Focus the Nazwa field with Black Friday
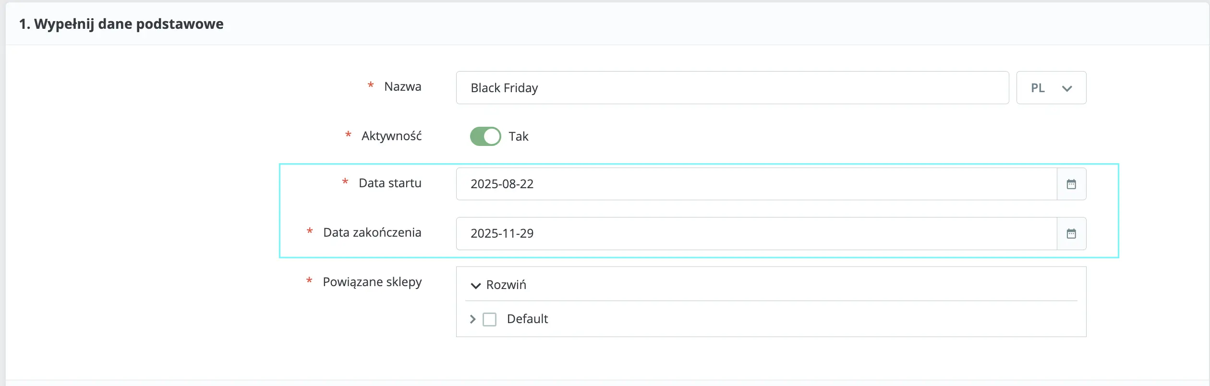 (x=732, y=88)
